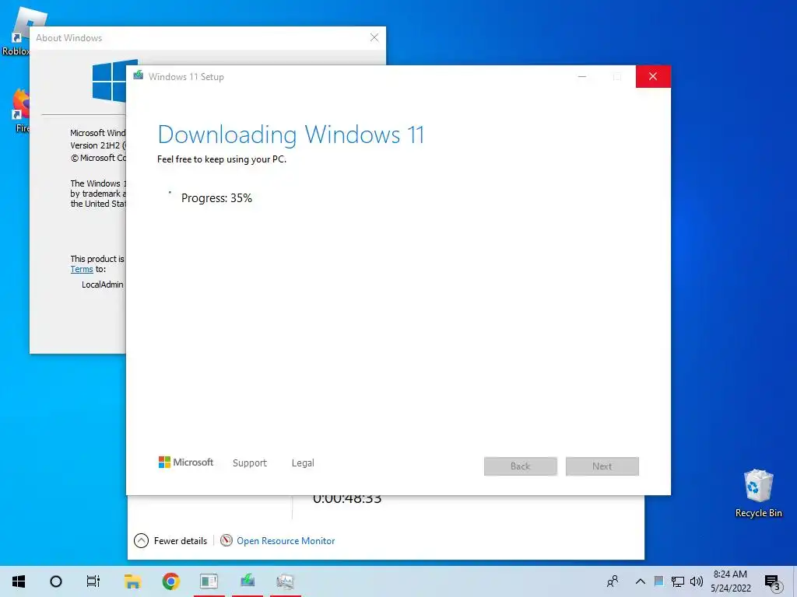Close the Windows 11 Setup window

point(653,77)
